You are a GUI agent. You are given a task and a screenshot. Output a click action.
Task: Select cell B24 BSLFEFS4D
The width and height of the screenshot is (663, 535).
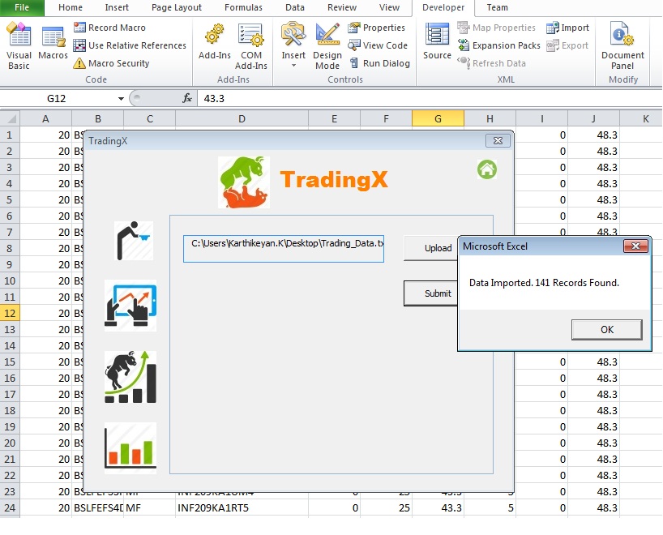click(98, 508)
